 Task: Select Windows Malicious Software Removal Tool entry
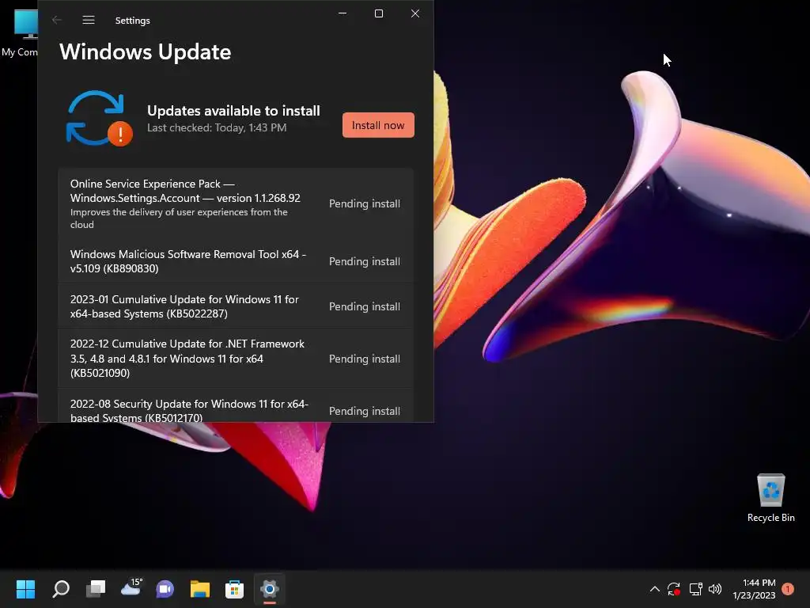[x=236, y=261]
